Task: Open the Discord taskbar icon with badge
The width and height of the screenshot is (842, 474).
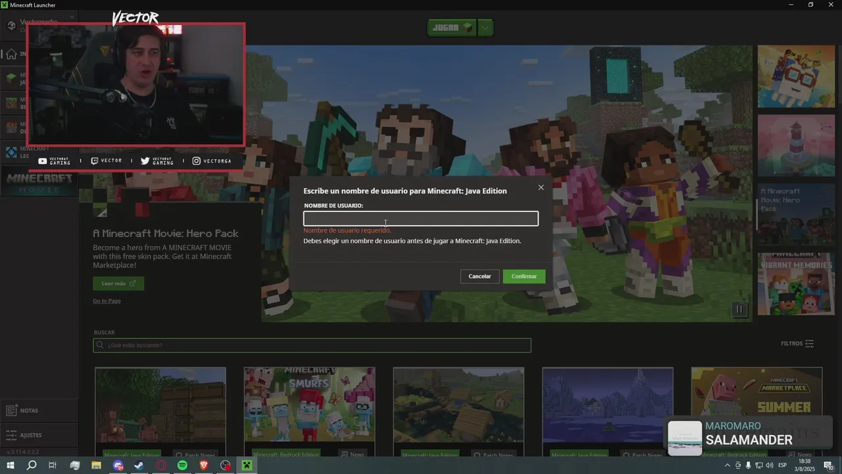Action: [x=118, y=465]
